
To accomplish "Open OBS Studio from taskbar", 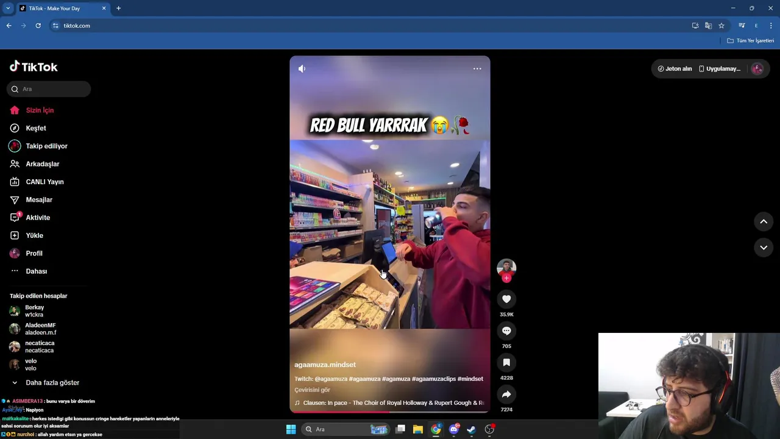I will [x=489, y=429].
